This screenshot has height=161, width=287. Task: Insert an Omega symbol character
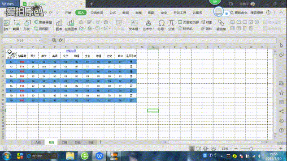[x=161, y=25]
